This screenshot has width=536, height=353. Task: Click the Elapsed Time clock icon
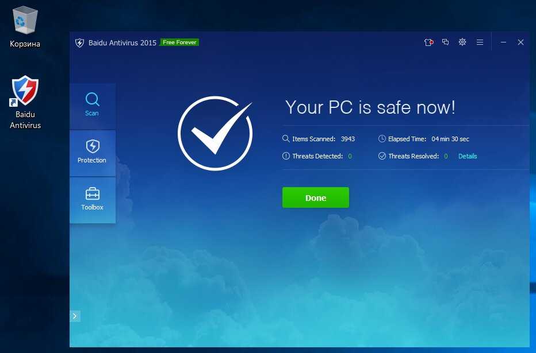(x=382, y=138)
